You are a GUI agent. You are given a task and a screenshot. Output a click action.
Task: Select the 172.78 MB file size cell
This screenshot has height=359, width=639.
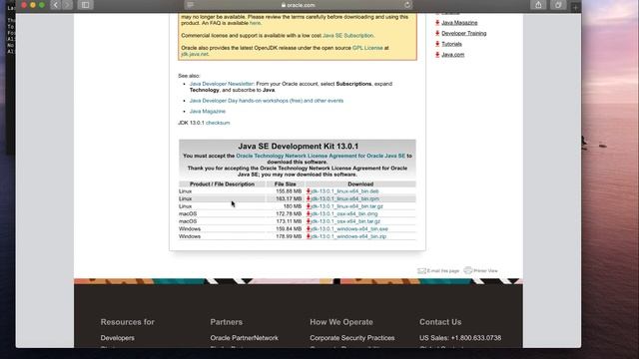click(289, 213)
